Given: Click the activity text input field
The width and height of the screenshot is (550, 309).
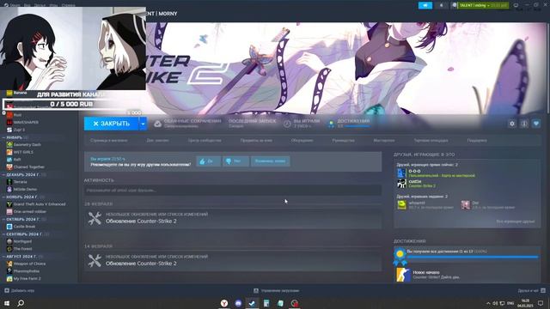Looking at the screenshot, I should click(233, 191).
